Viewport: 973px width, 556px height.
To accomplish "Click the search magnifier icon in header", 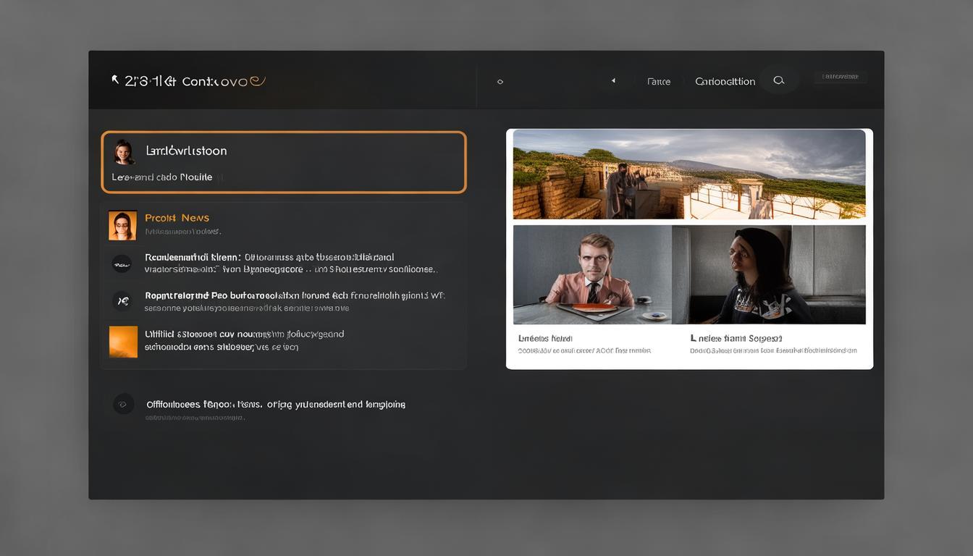I will [779, 81].
